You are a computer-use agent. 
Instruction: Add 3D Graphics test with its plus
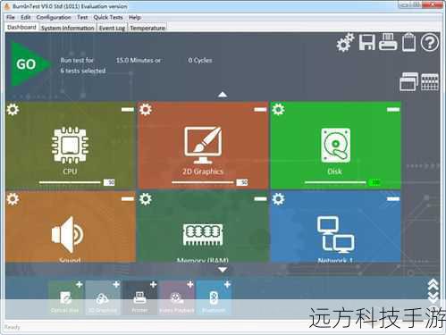point(116,284)
